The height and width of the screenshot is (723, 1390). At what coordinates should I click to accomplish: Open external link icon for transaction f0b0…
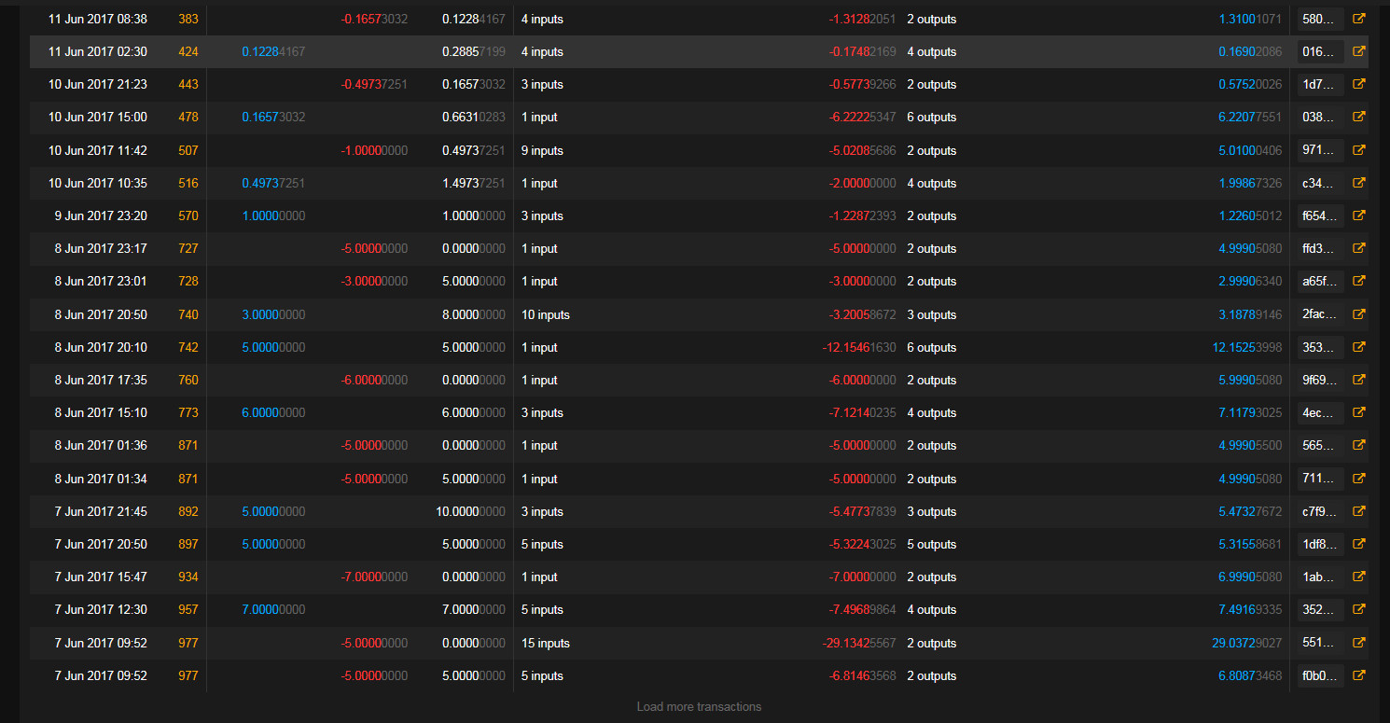point(1358,675)
